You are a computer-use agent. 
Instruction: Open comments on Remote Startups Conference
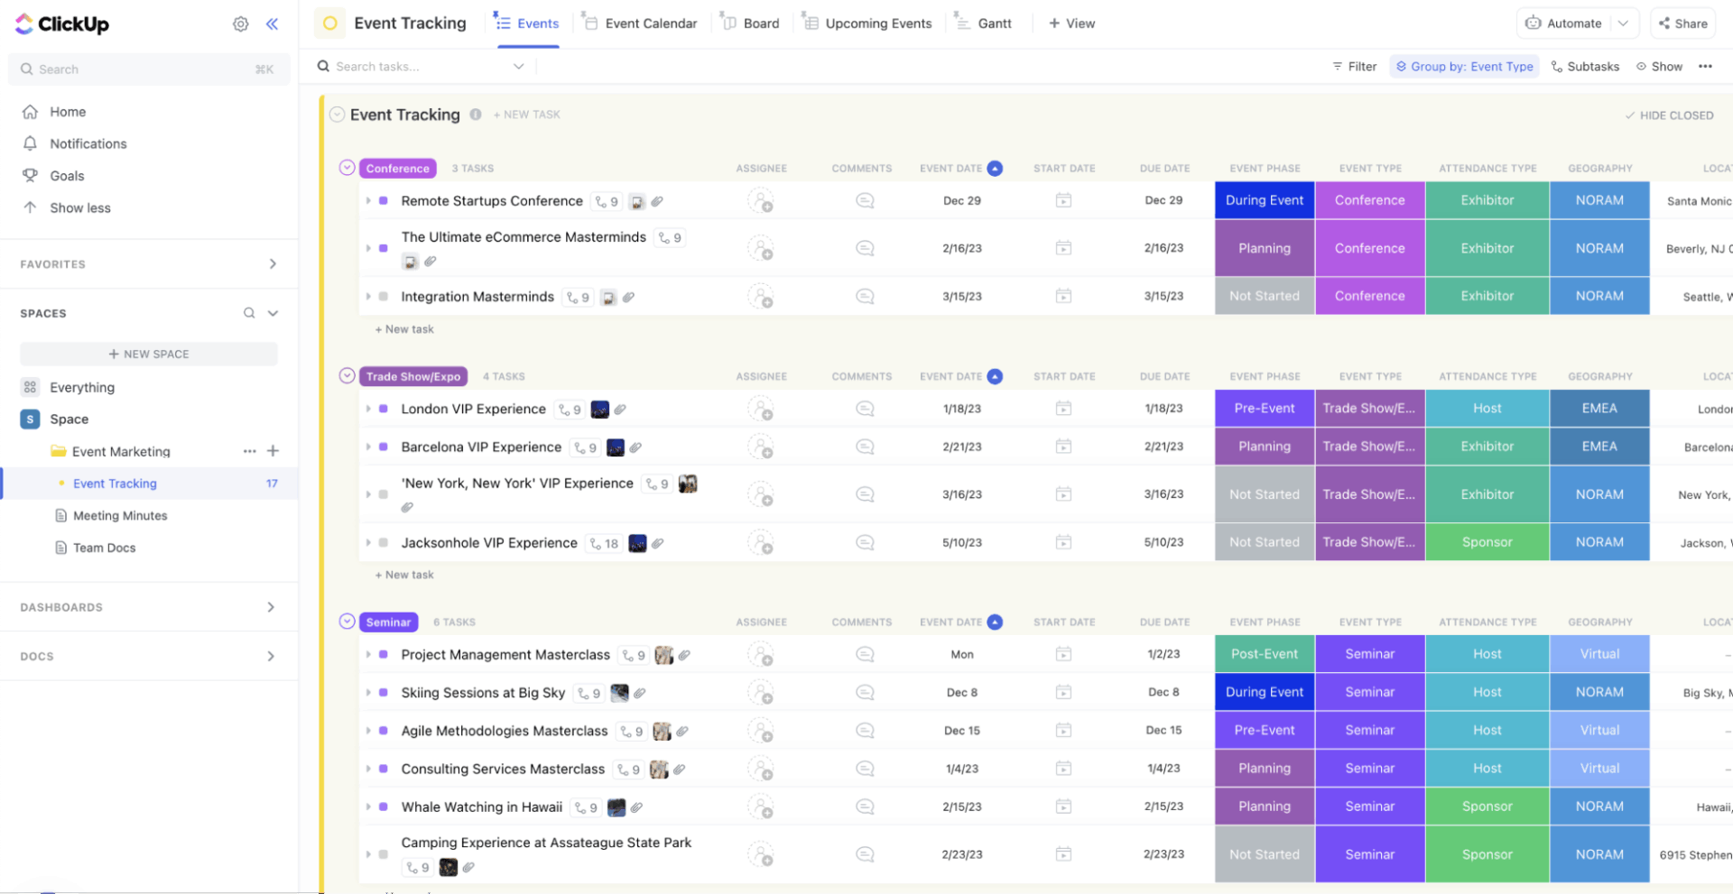[864, 200]
